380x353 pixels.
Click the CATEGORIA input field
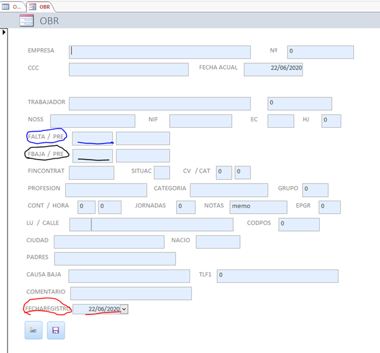coord(229,190)
